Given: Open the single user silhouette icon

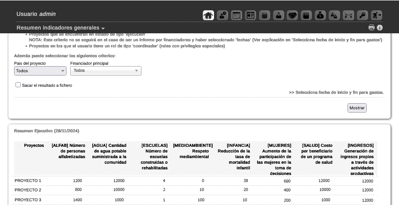Looking at the screenshot, I should click(x=278, y=15).
